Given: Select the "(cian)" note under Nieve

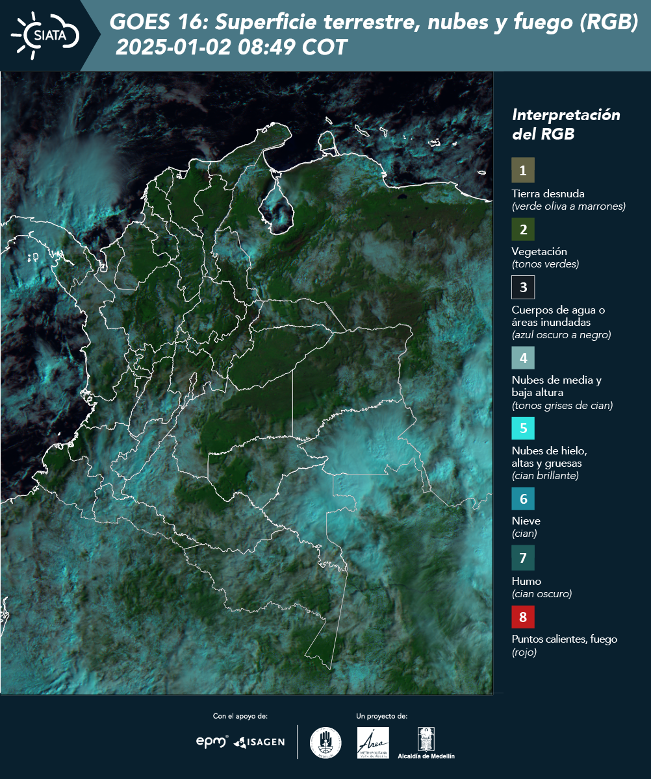Looking at the screenshot, I should click(x=524, y=534).
